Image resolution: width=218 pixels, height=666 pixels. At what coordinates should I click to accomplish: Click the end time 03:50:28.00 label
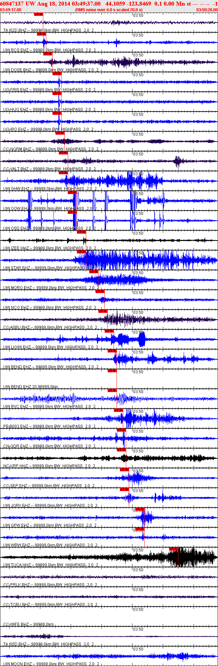coord(207,10)
